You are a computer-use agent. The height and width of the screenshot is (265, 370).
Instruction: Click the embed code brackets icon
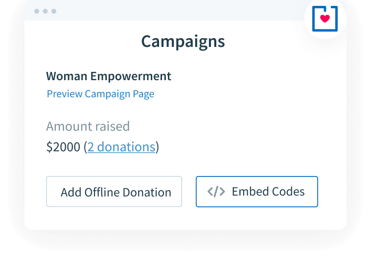coord(216,192)
